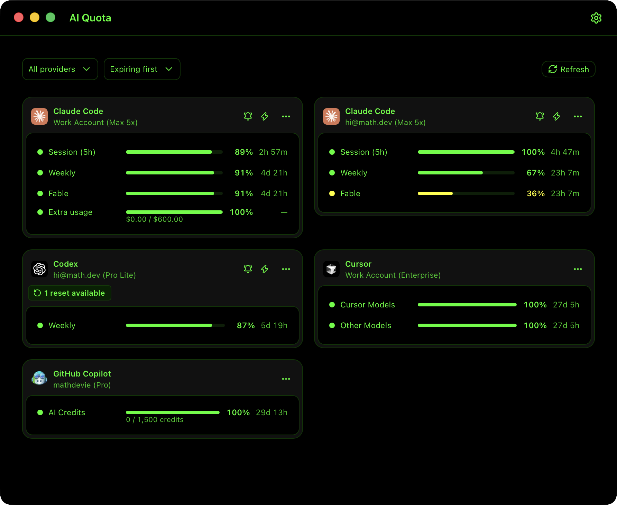Click the bell icon on the Codex card
The height and width of the screenshot is (505, 617).
248,269
